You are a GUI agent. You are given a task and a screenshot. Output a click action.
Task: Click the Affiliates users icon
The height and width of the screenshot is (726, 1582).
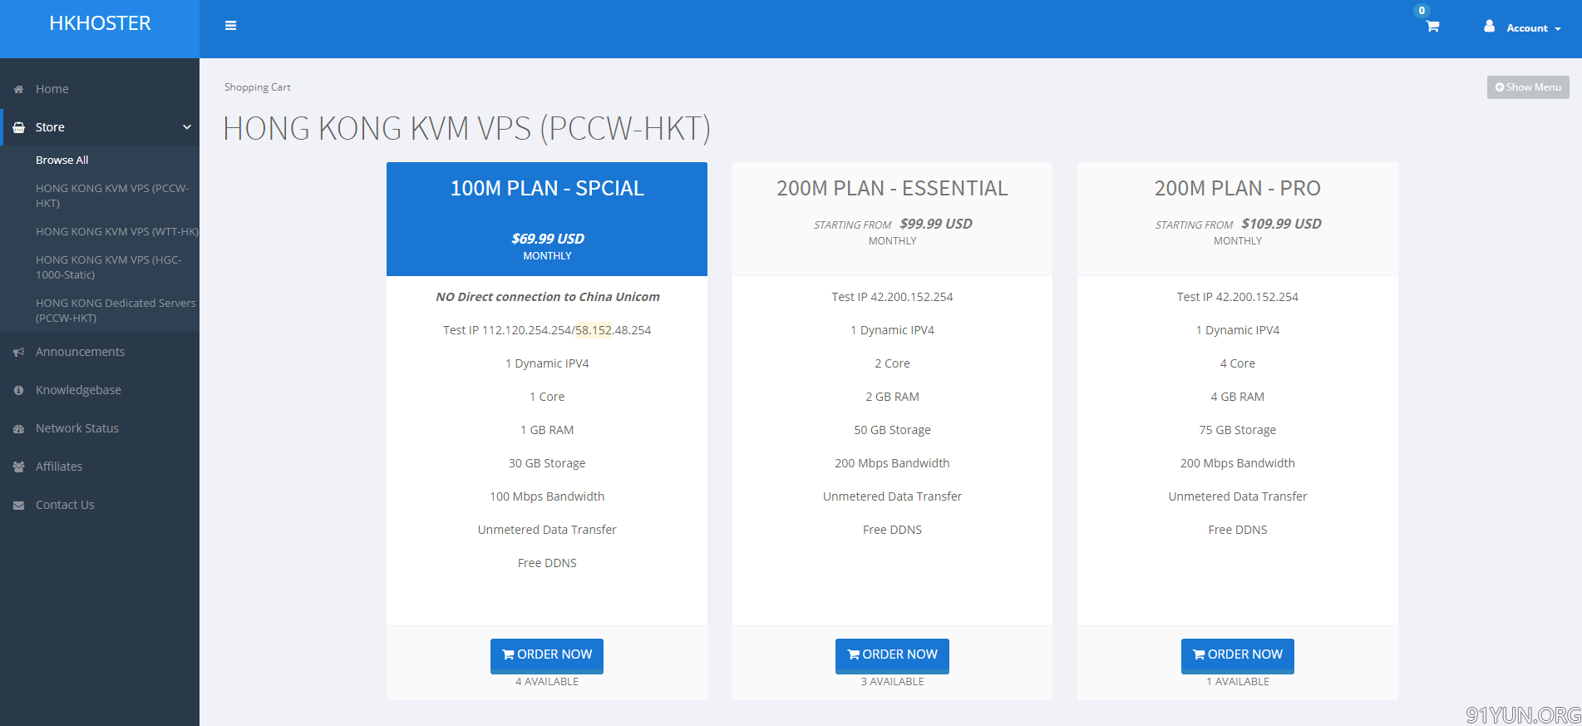18,467
